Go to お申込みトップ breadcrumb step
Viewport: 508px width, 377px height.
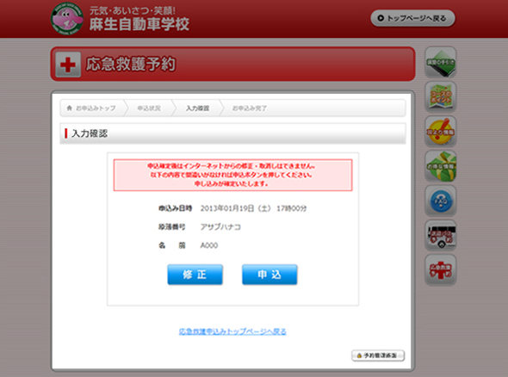click(91, 108)
